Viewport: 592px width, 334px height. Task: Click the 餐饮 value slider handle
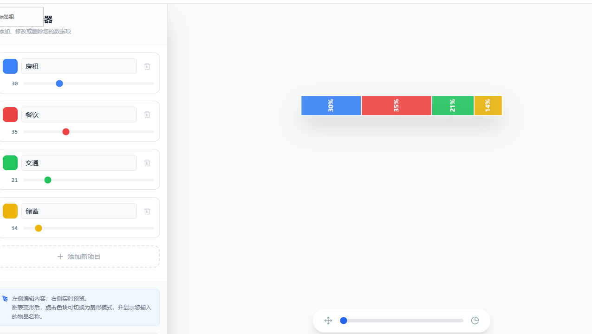(66, 132)
